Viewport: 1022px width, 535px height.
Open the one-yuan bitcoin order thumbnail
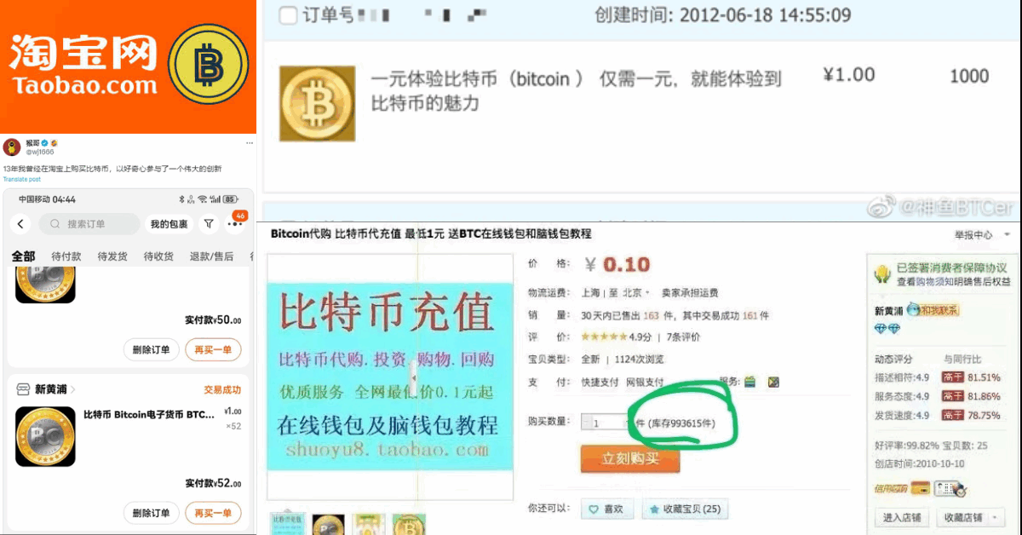[x=318, y=103]
